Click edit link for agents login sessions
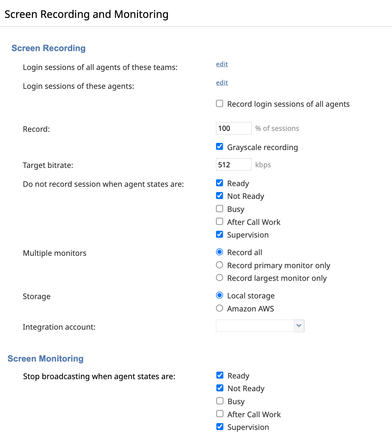This screenshot has width=392, height=440. [222, 83]
